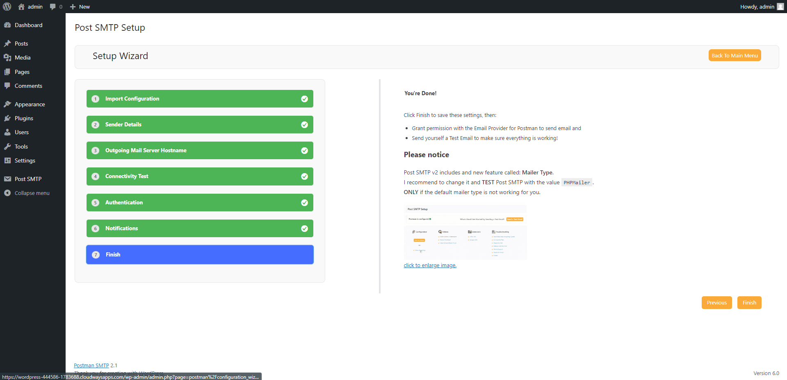This screenshot has height=380, width=787.
Task: Click the Plugins pin icon in sidebar
Action: (x=8, y=118)
